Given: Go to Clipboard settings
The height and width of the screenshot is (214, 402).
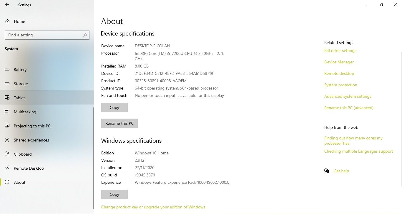Looking at the screenshot, I should pyautogui.click(x=47, y=154).
